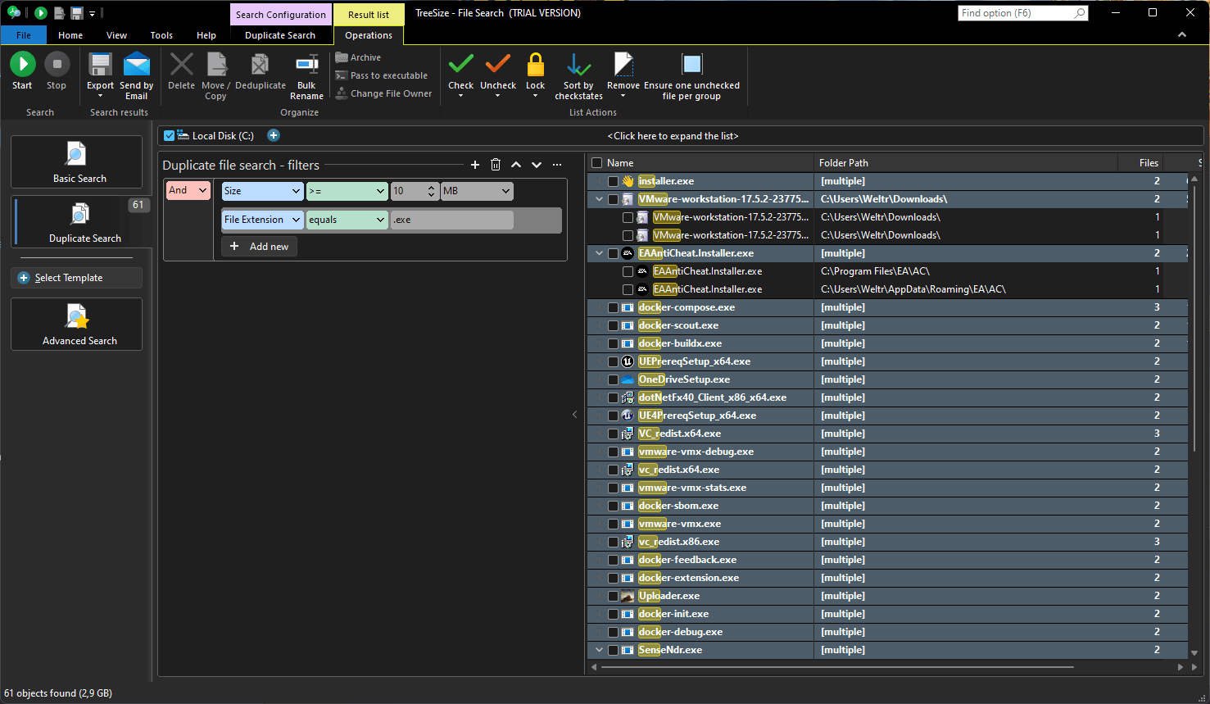Open the And logical operator dropdown

click(x=188, y=190)
